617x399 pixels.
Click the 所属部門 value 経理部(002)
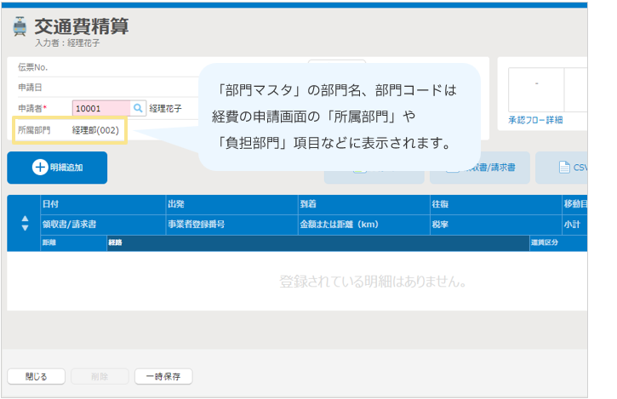(x=95, y=130)
